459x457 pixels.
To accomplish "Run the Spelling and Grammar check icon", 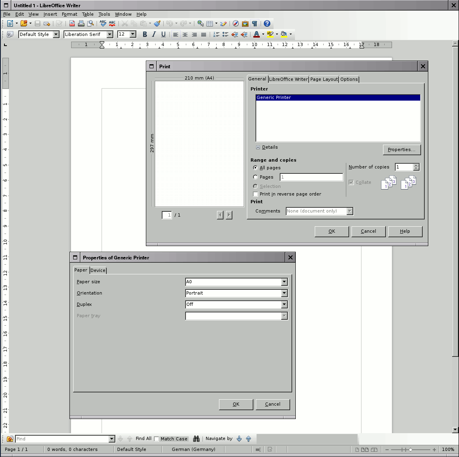I will 103,23.
